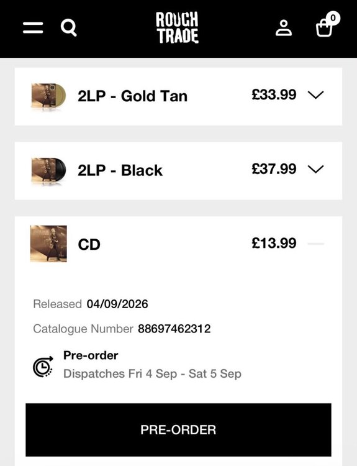The height and width of the screenshot is (466, 357).
Task: Click the CD album cover thumbnail
Action: (x=48, y=244)
